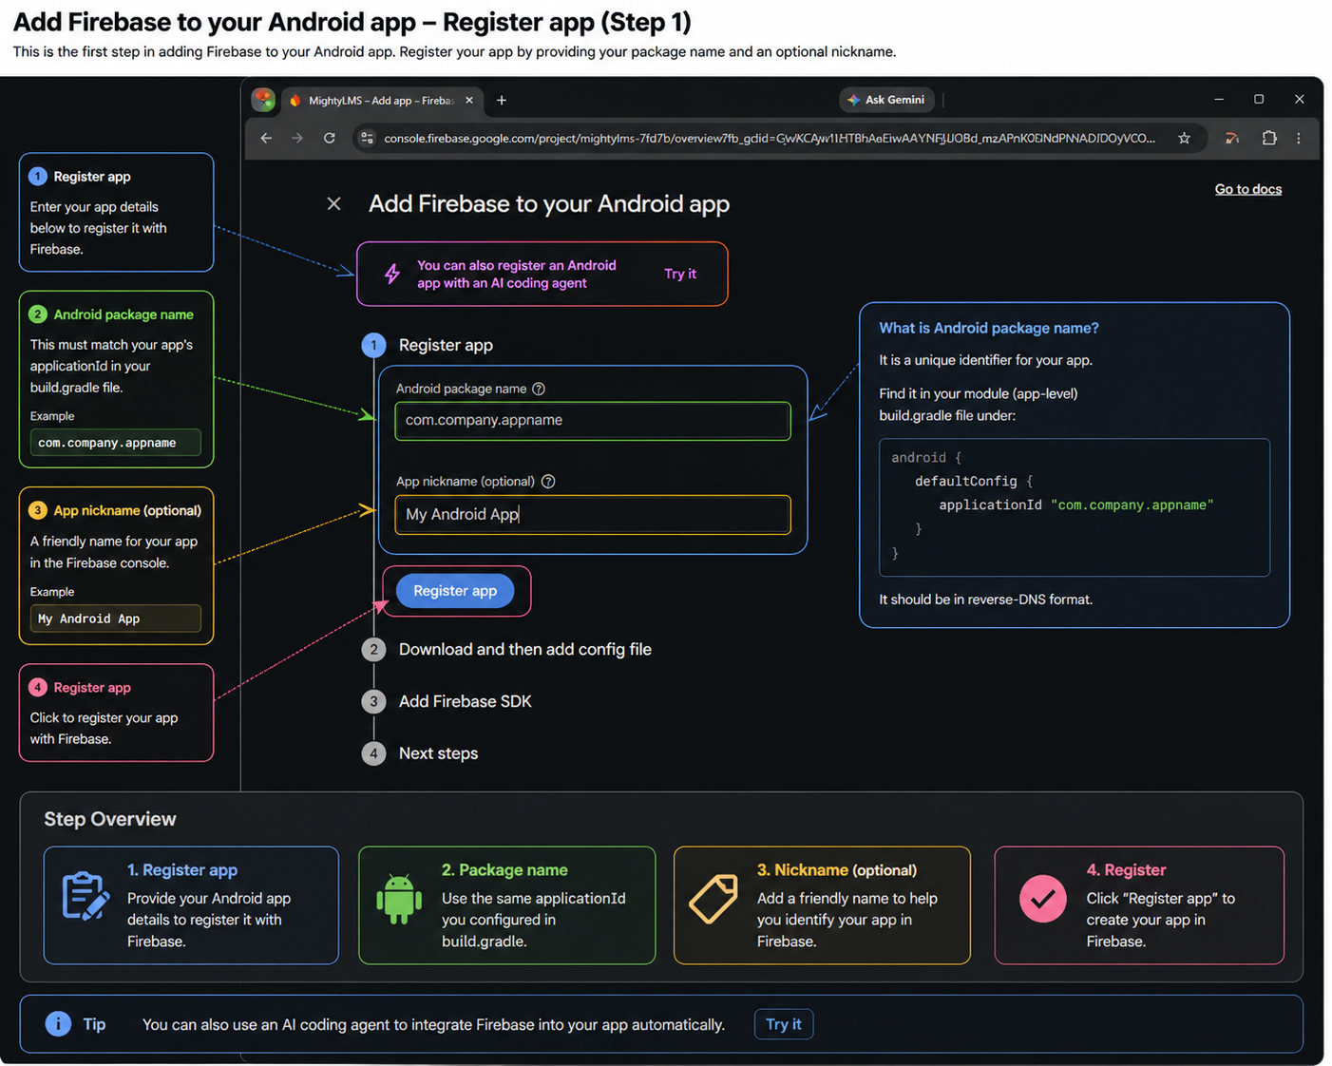1332x1066 pixels.
Task: Click the browser forward arrow
Action: click(x=297, y=138)
